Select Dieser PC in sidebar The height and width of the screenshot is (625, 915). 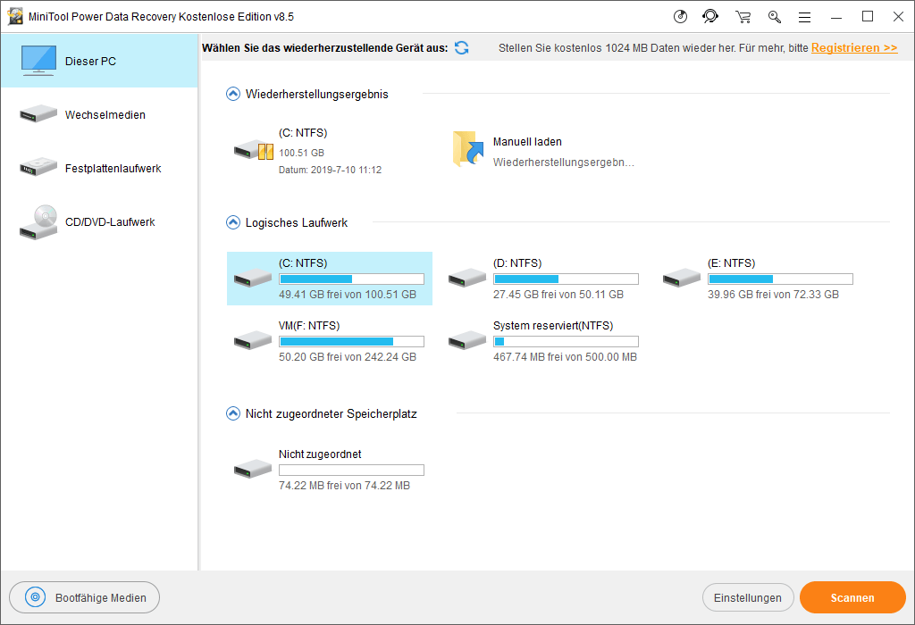coord(100,61)
